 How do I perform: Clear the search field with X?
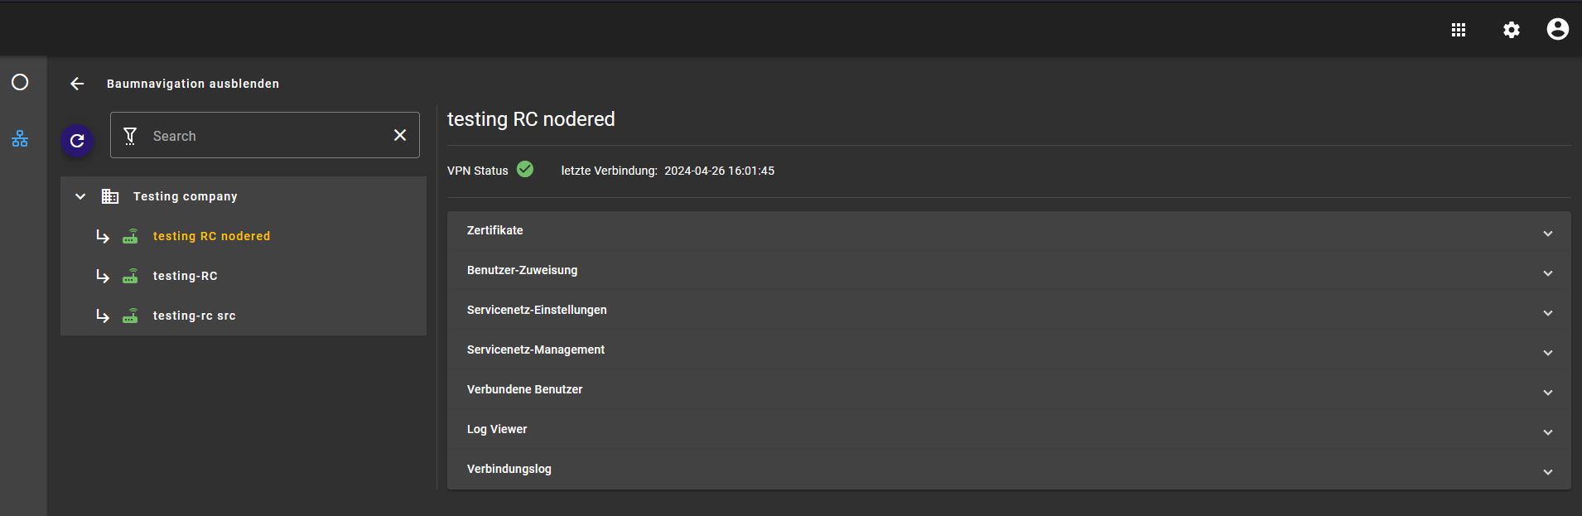click(400, 135)
